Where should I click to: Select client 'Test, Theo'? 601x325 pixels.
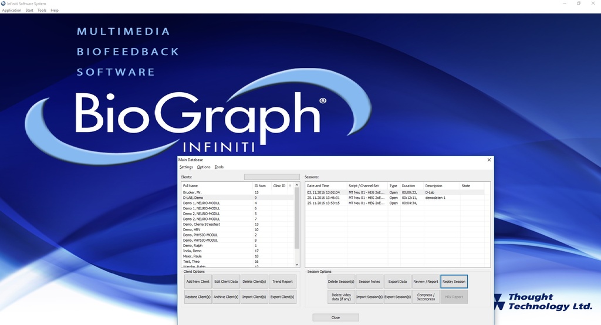[x=238, y=262]
